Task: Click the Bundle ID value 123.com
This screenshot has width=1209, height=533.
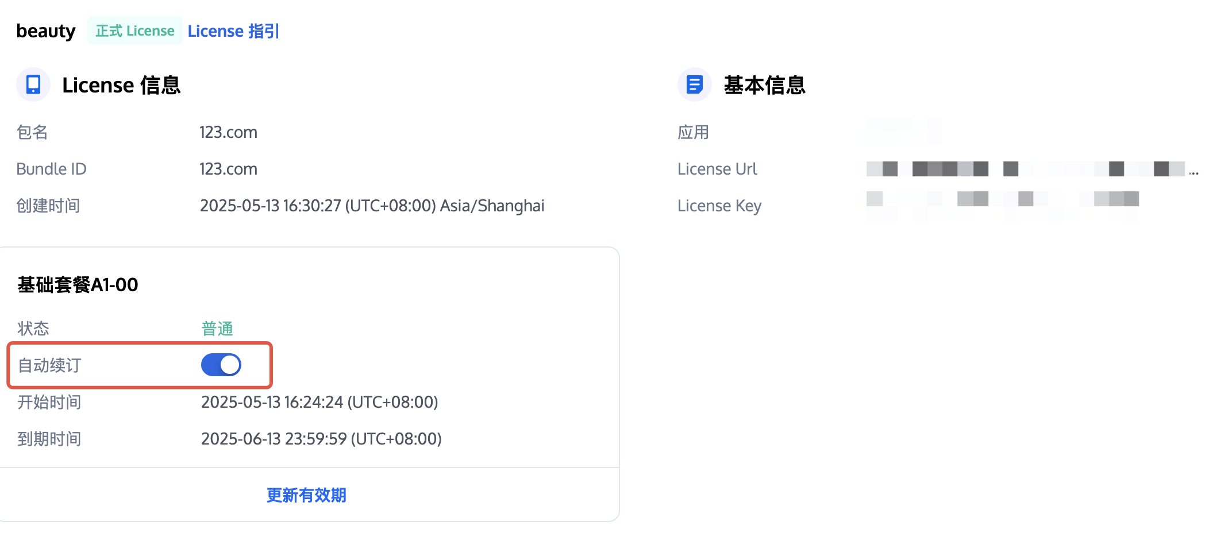Action: pos(228,169)
